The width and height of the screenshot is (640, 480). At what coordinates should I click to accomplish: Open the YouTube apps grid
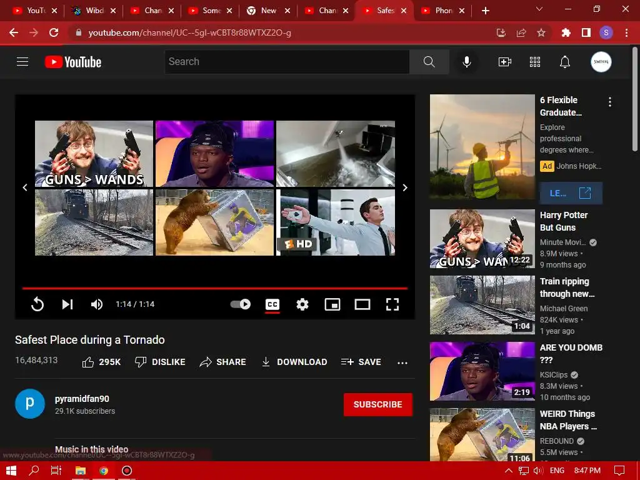(x=535, y=62)
